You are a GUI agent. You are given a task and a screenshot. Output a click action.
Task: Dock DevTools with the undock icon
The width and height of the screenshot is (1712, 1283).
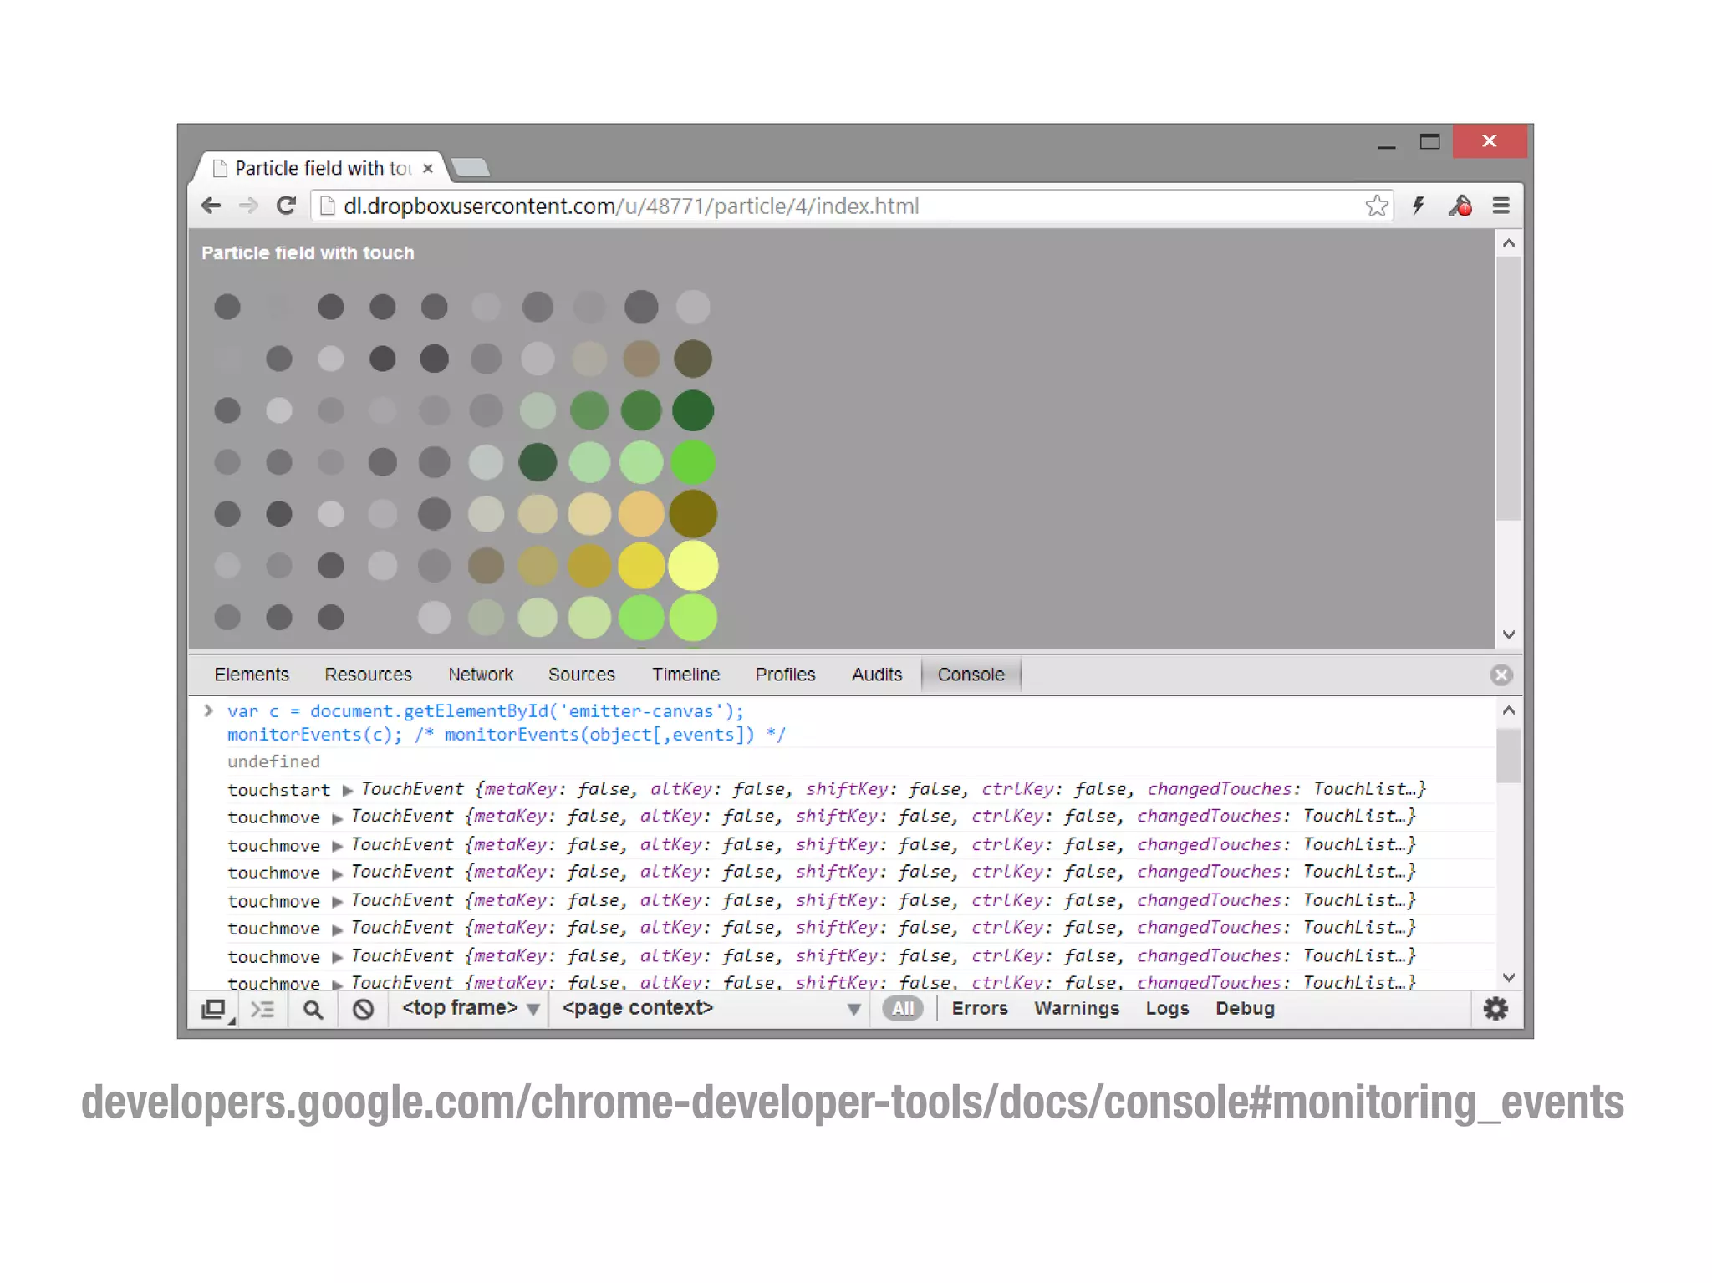coord(215,1009)
